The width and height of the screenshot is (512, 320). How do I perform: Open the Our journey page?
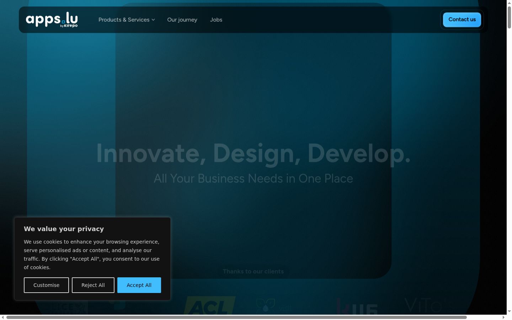click(x=182, y=20)
